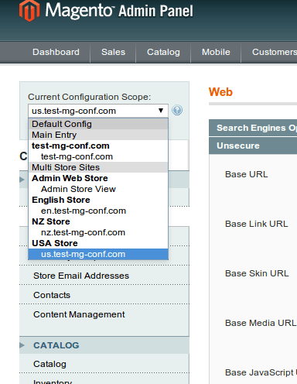Open the Dashboard menu
Screen dimensions: 297x384
click(x=56, y=52)
